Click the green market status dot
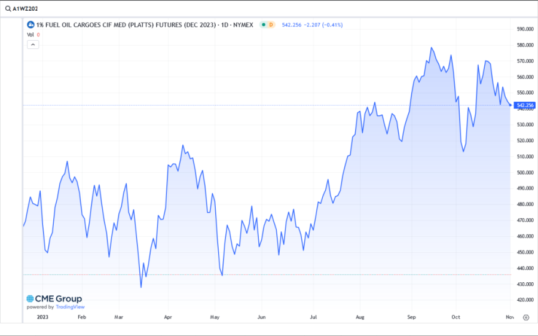 coord(263,25)
